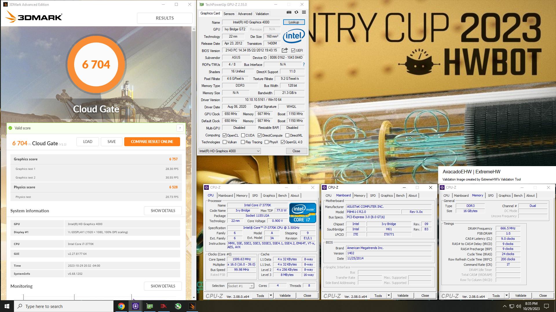
Task: Click the taskbar search box
Action: click(x=64, y=306)
